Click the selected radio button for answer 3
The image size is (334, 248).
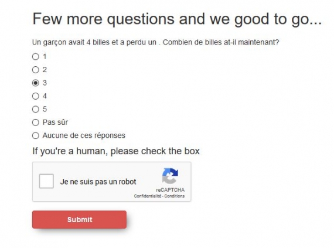[x=36, y=83]
